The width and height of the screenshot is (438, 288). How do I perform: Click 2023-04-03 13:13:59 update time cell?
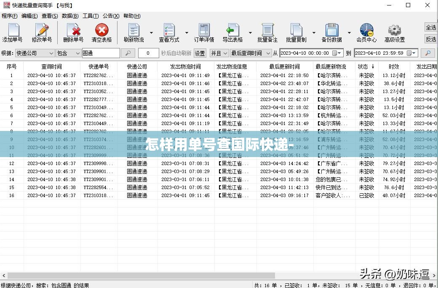[284, 115]
